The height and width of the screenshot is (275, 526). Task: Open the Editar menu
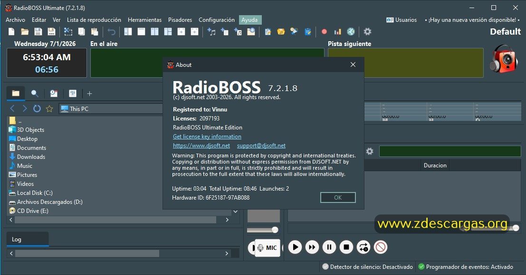39,20
